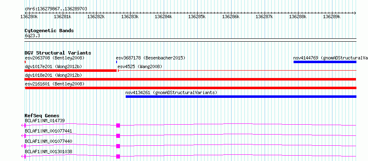The width and height of the screenshot is (368, 161).
Task: Click the nsv4134261 gnomADStructuralVariants label
Action: 171,92
